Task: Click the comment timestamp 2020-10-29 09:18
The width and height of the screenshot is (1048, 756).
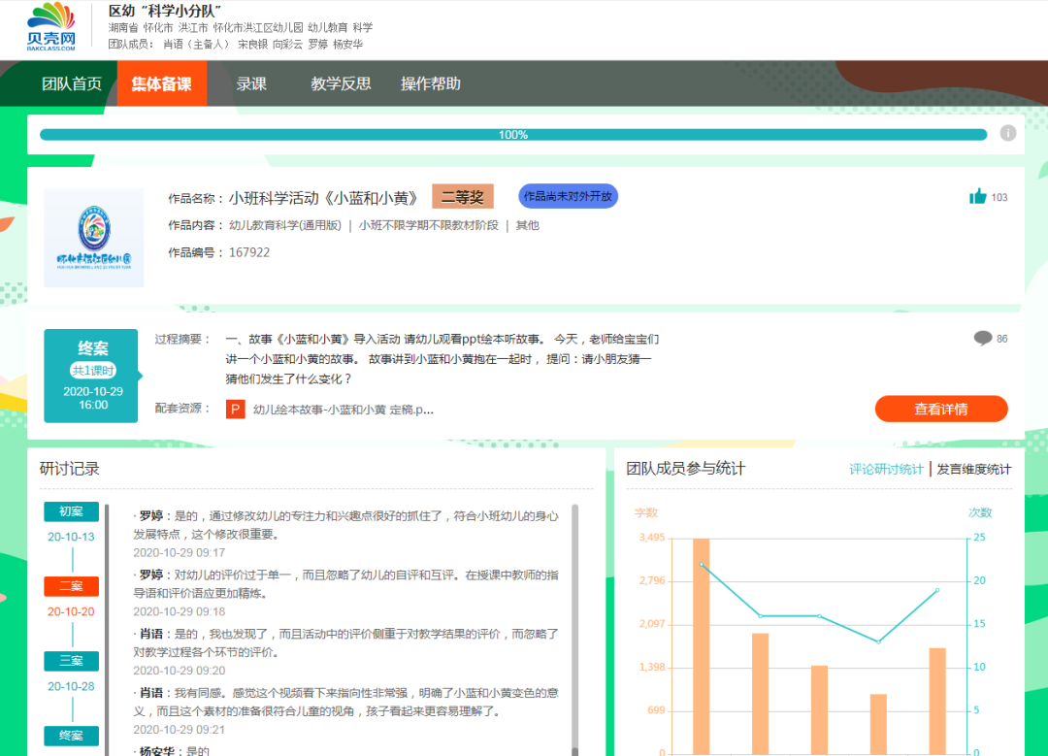Action: 180,611
